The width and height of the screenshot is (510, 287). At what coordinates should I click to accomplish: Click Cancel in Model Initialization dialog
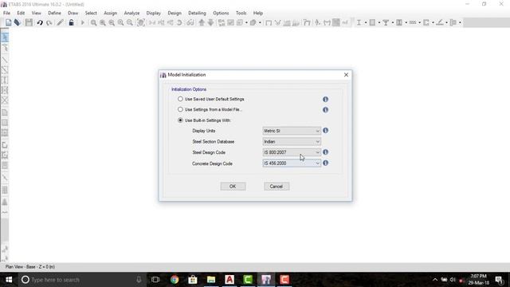coord(277,187)
